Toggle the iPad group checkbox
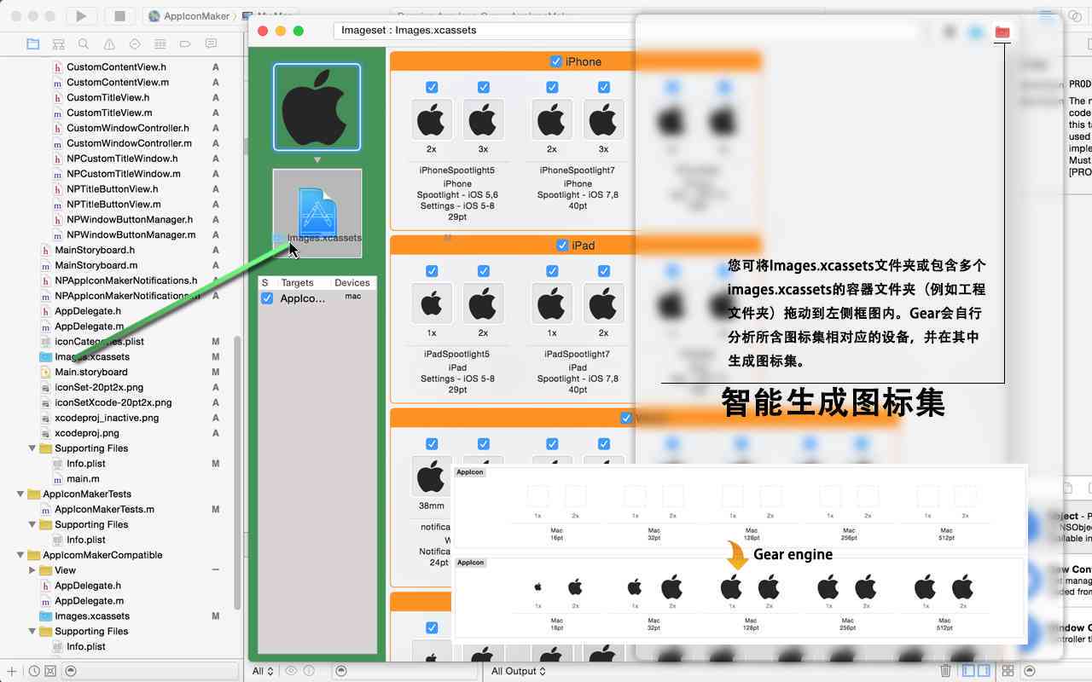 pos(562,246)
